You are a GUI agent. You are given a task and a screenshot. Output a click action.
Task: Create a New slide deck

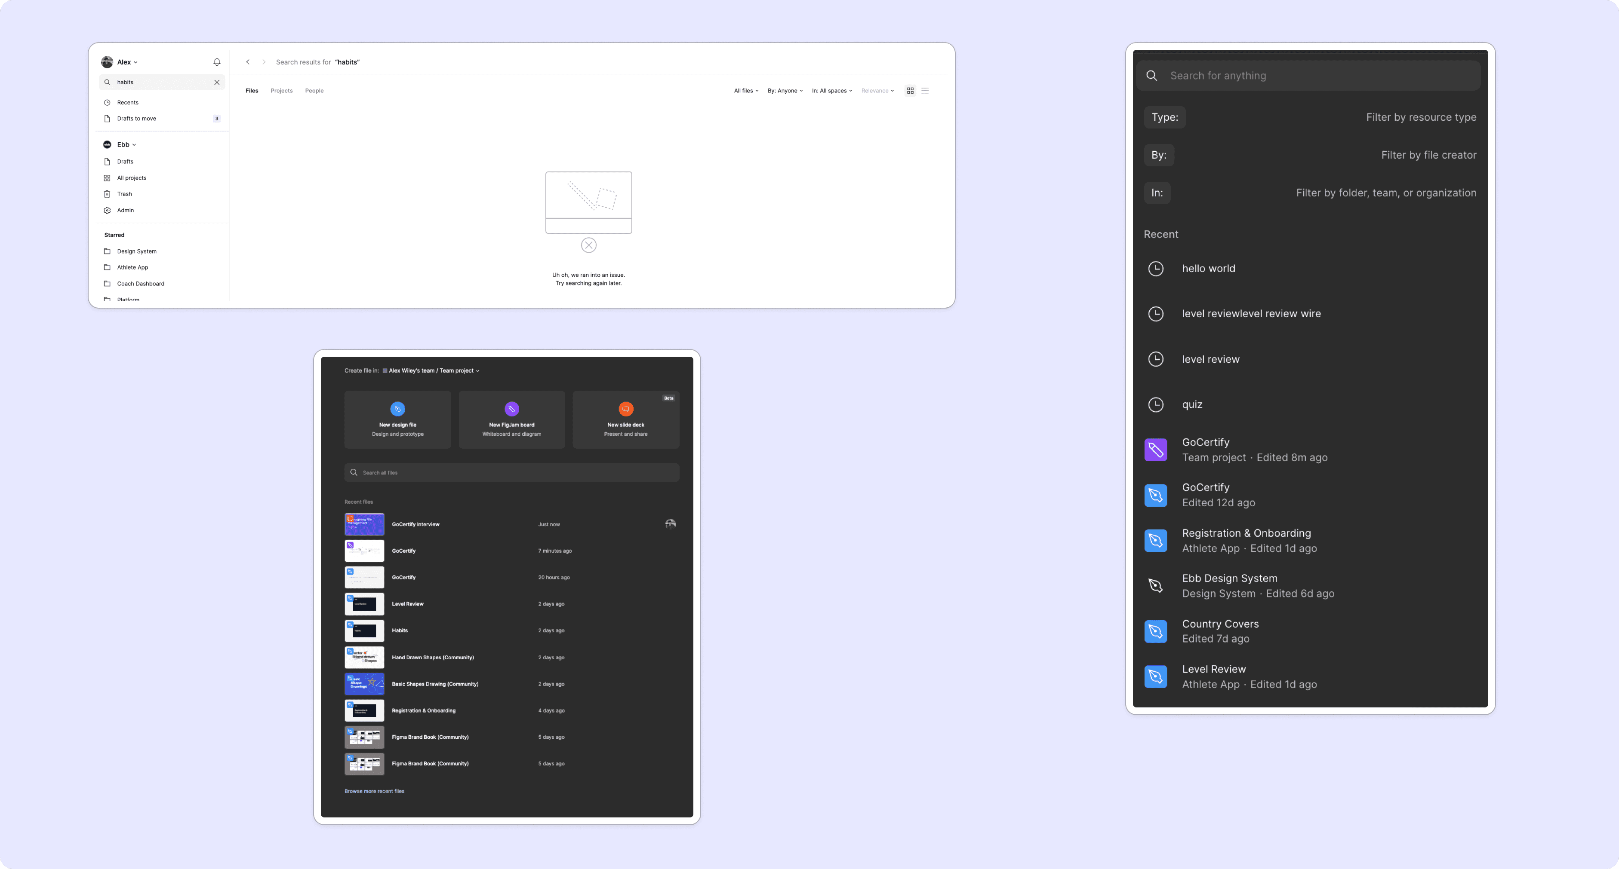[x=626, y=419]
